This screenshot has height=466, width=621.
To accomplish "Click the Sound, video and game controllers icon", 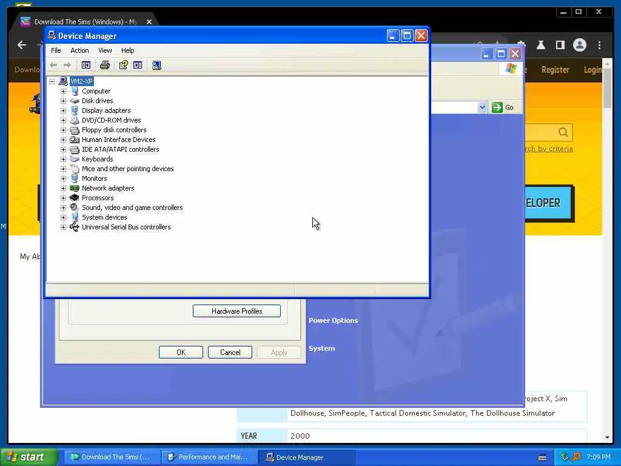I will 75,208.
